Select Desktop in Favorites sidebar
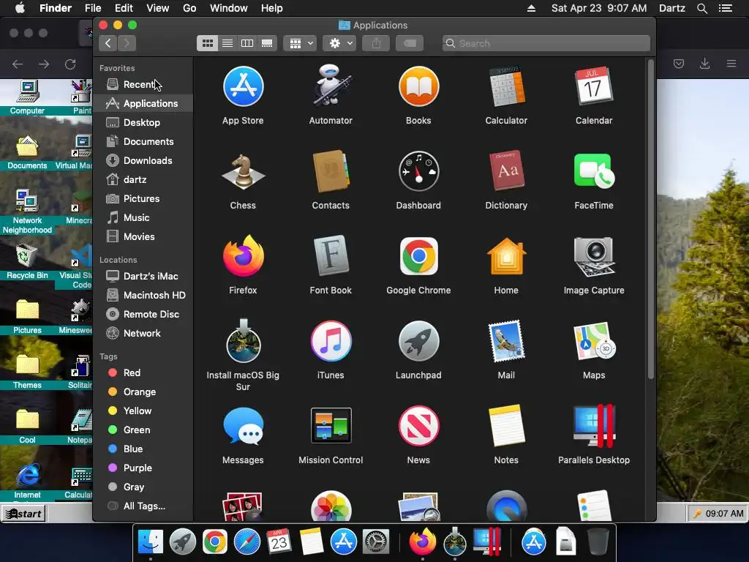 [x=143, y=122]
